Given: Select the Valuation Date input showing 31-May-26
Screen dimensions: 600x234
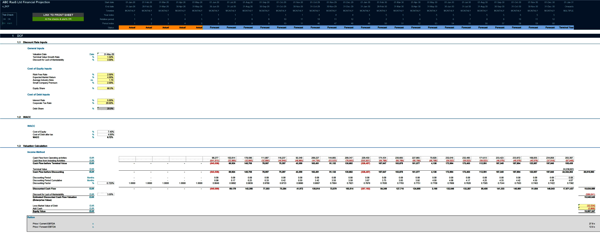Looking at the screenshot, I should point(106,54).
